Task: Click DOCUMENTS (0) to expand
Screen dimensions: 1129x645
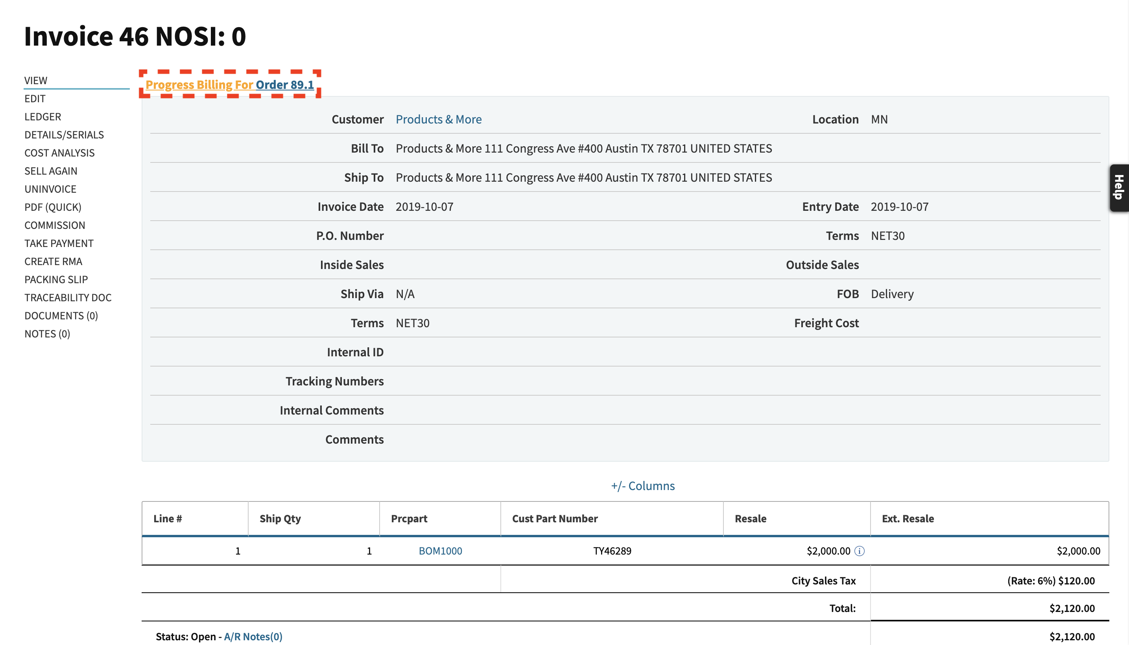Action: click(x=61, y=315)
